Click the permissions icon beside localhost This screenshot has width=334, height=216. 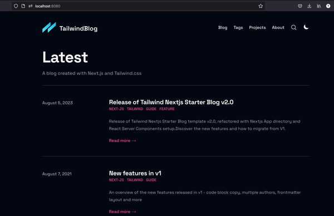(31, 6)
